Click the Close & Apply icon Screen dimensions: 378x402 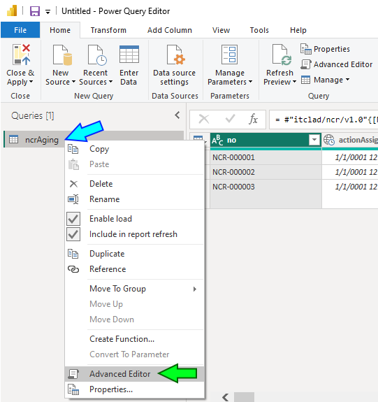21,55
